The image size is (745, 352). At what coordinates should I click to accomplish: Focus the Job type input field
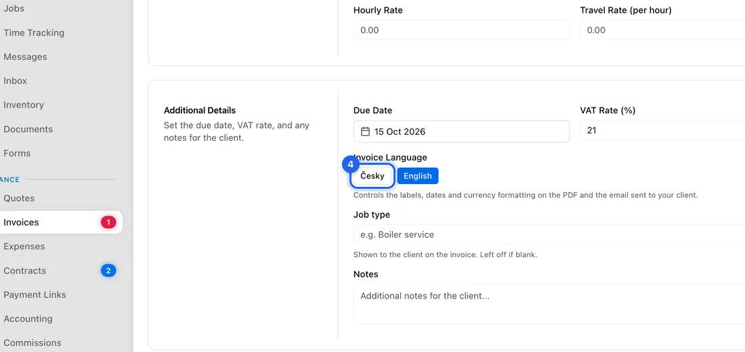click(549, 235)
